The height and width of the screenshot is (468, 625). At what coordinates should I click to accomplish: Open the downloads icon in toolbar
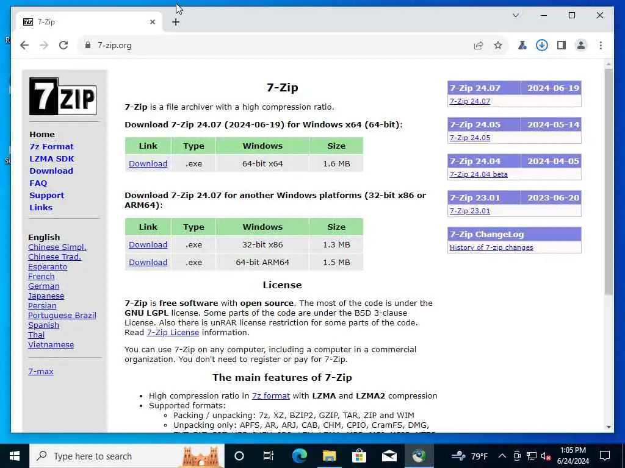click(x=542, y=45)
